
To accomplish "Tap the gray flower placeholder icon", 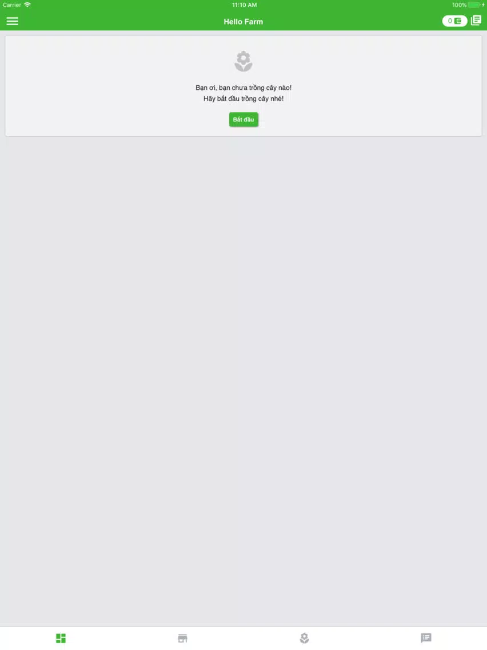I will (243, 61).
